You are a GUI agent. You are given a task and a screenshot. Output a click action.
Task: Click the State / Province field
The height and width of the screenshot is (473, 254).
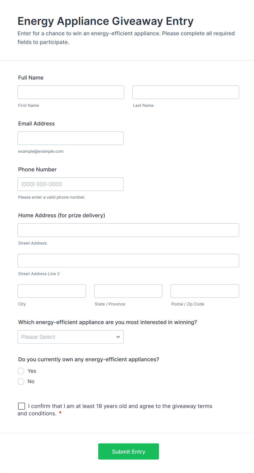coord(128,291)
